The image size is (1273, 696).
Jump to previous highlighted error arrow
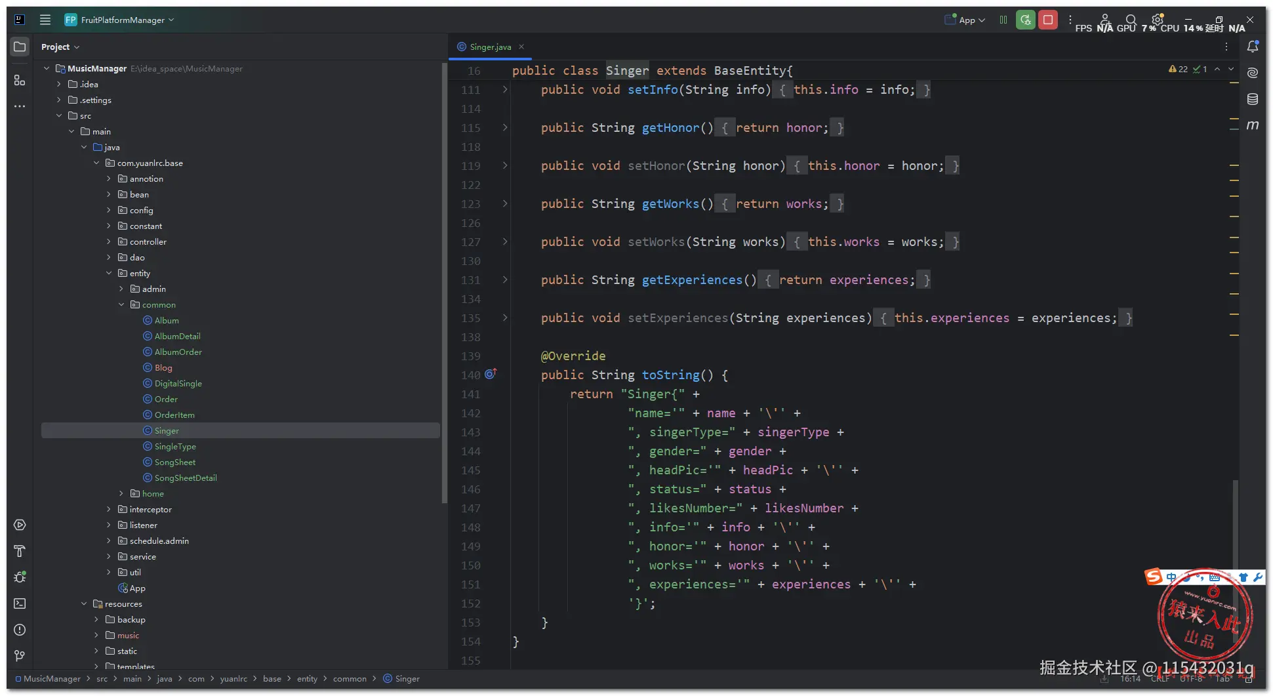[1217, 69]
